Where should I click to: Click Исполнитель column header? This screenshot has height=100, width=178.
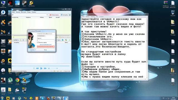15,17
